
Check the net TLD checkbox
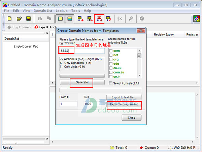(x=111, y=55)
